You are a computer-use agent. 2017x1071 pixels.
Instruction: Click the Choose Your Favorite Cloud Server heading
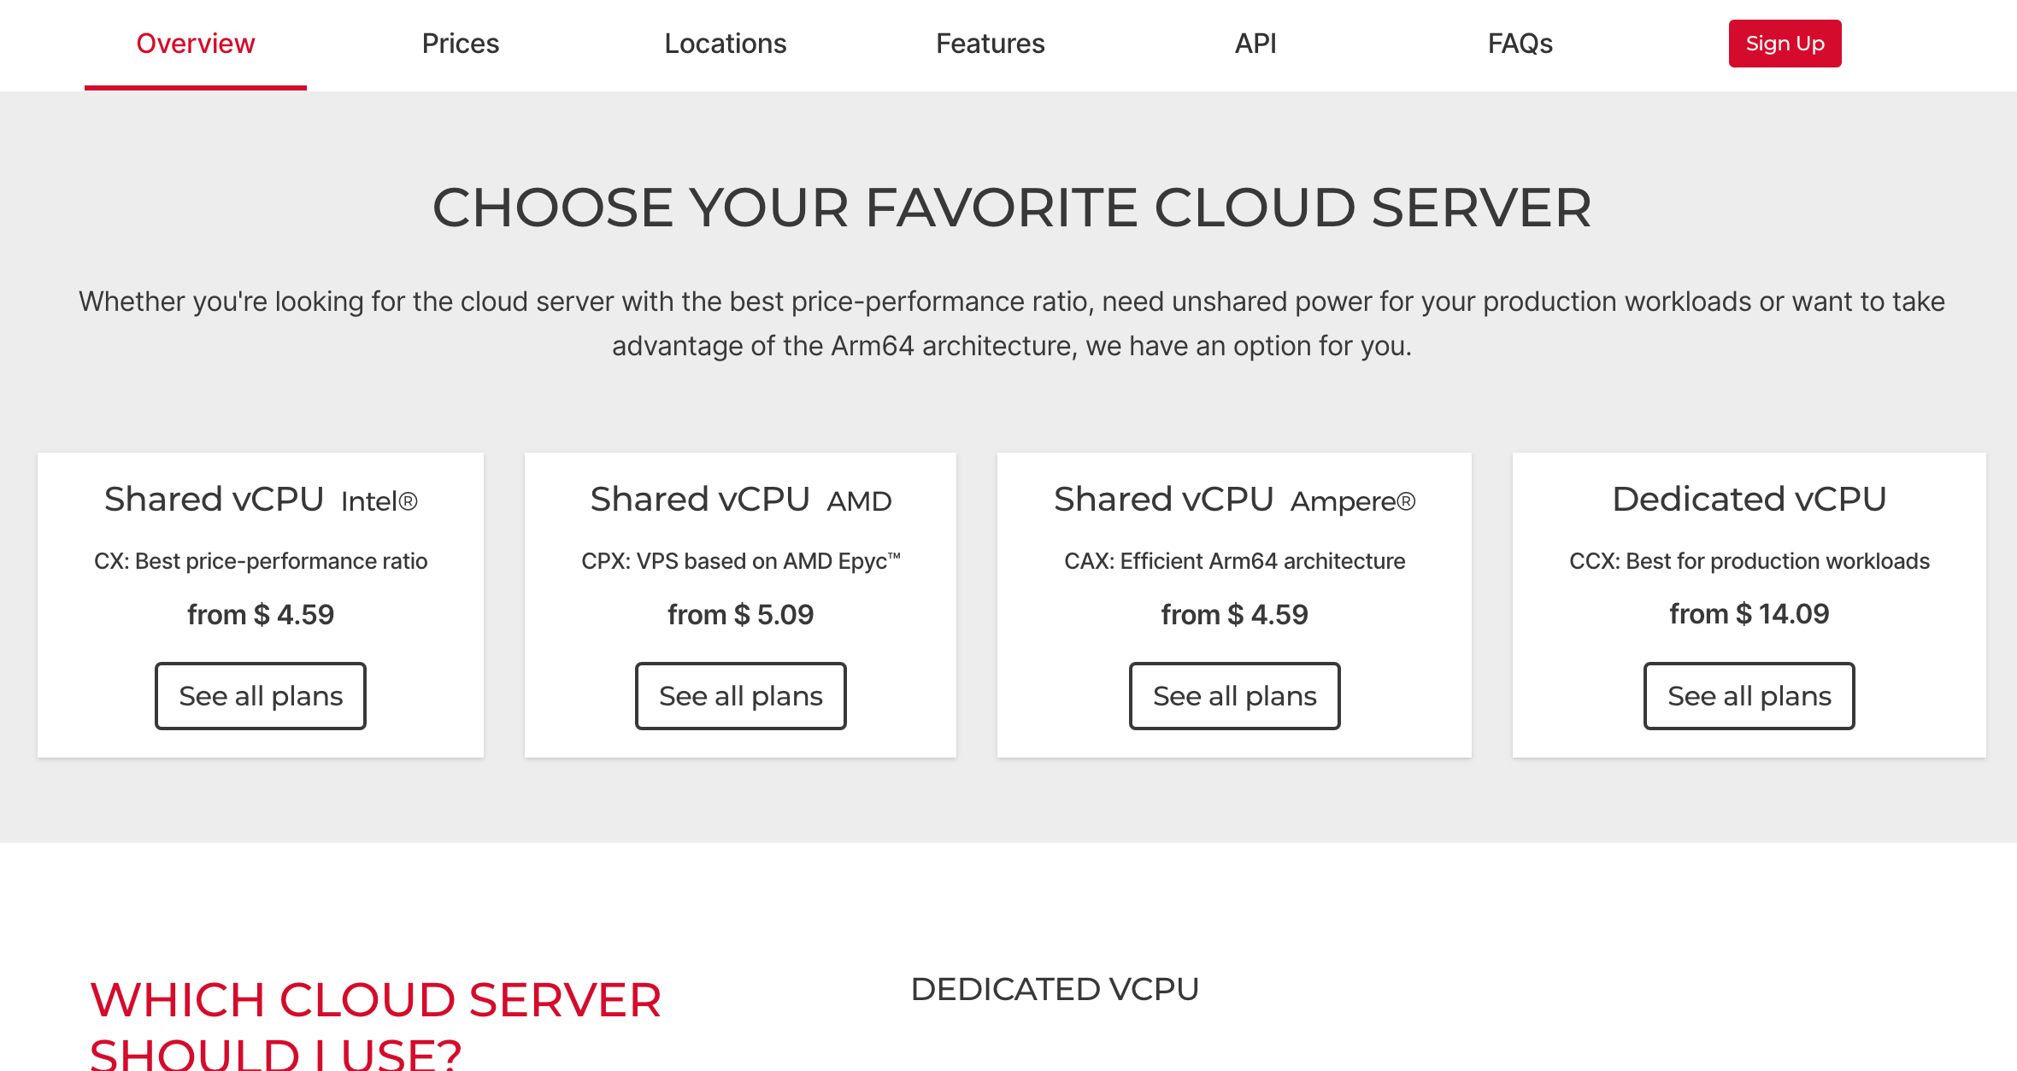[1011, 208]
